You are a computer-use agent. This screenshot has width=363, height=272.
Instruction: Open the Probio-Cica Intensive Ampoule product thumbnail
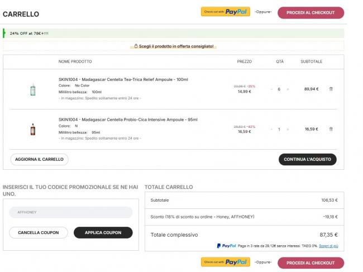pos(33,130)
